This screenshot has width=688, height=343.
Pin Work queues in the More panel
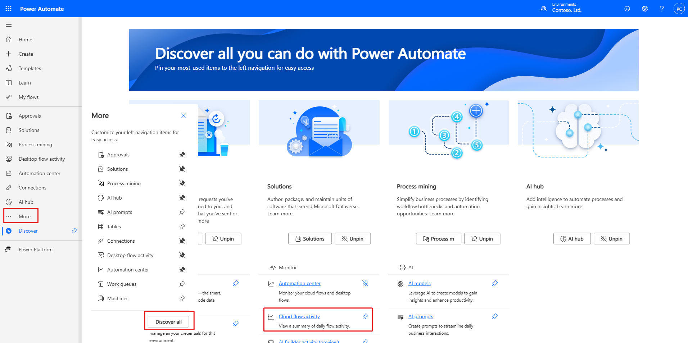(x=182, y=284)
